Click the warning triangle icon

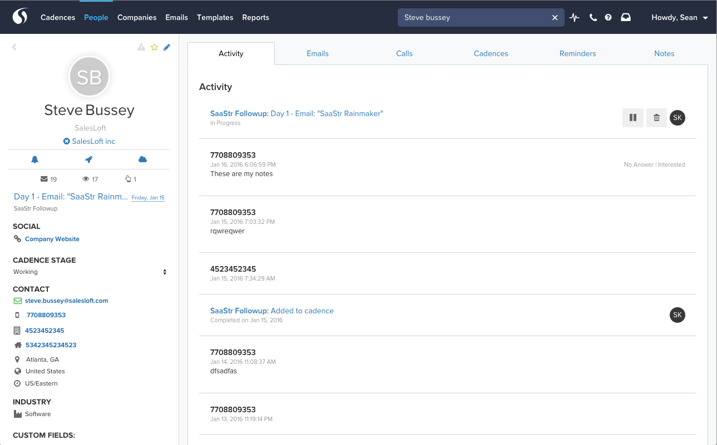(141, 47)
